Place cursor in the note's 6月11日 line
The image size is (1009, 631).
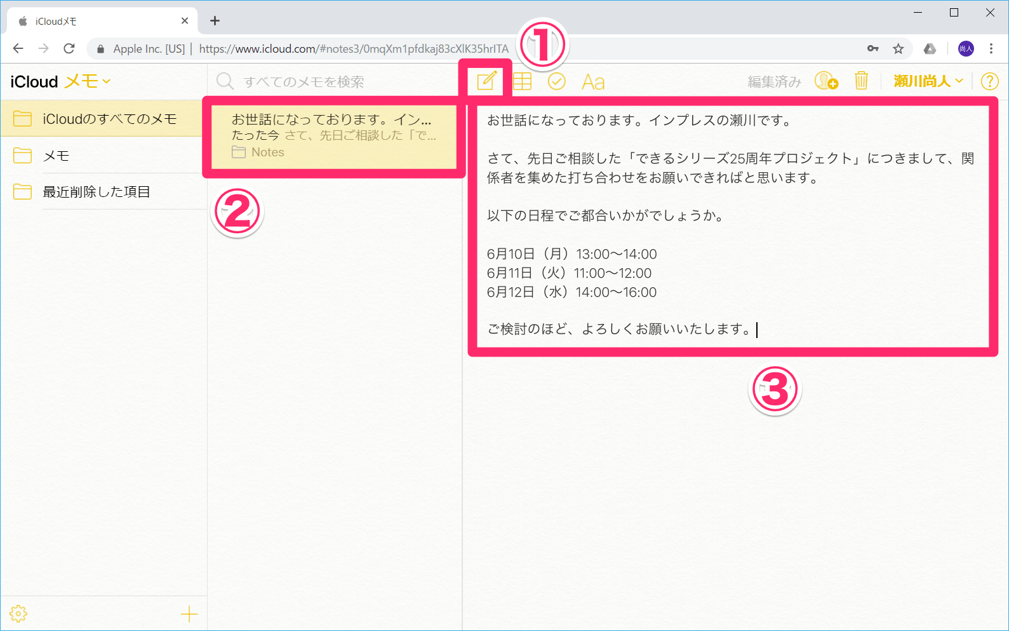pyautogui.click(x=569, y=273)
